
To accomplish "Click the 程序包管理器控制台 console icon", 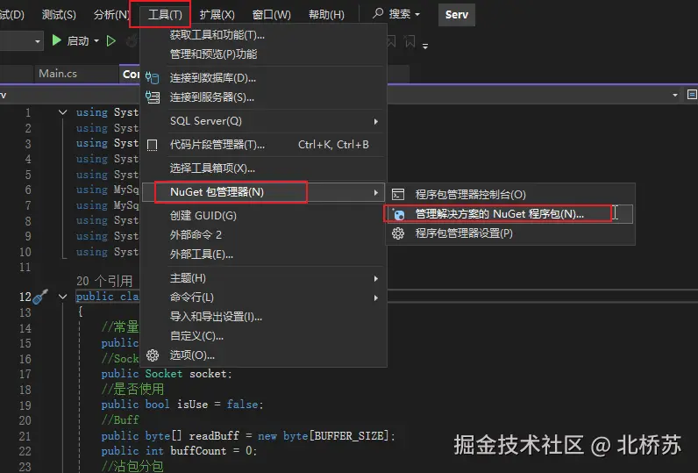I will coord(398,195).
